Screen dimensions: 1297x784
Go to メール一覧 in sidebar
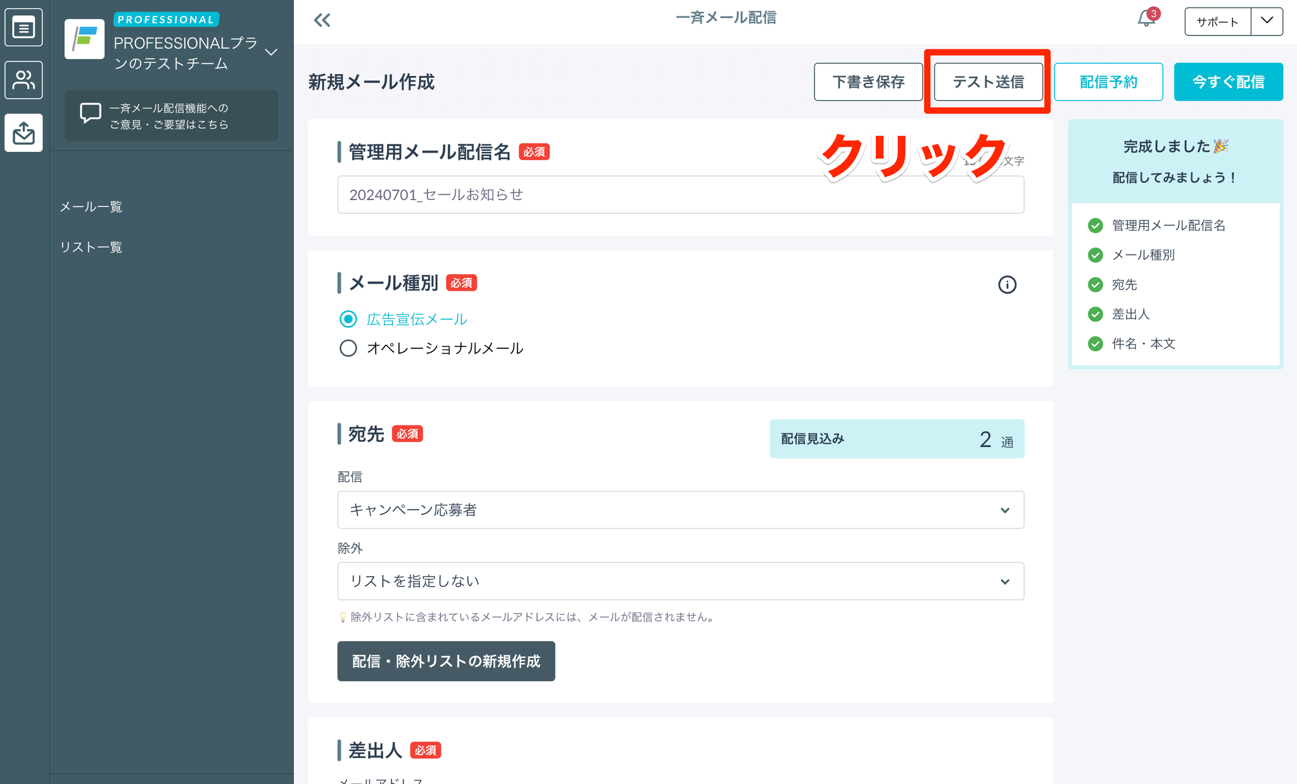pyautogui.click(x=91, y=207)
